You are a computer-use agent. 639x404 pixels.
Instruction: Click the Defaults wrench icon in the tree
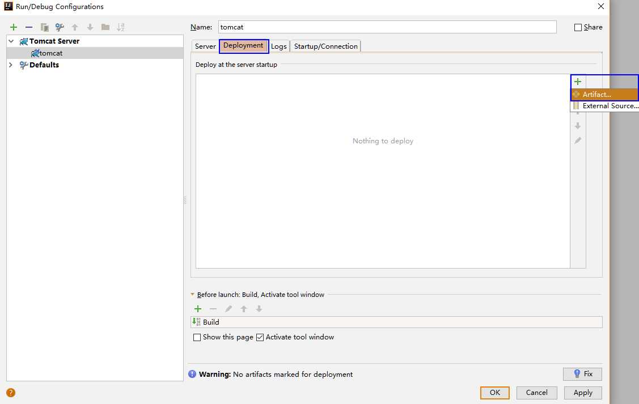pos(24,65)
